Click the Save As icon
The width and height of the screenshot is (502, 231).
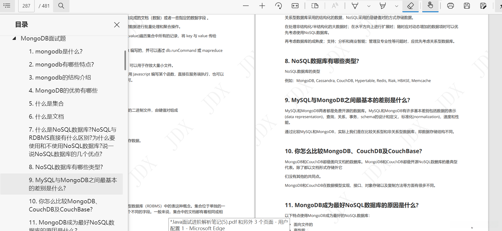483,6
